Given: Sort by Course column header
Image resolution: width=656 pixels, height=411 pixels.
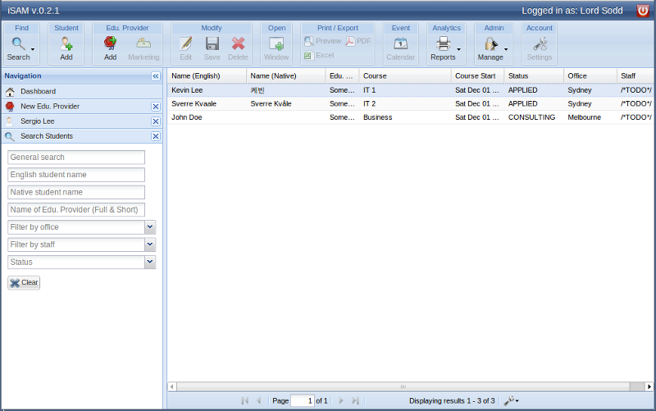Looking at the screenshot, I should coord(404,76).
